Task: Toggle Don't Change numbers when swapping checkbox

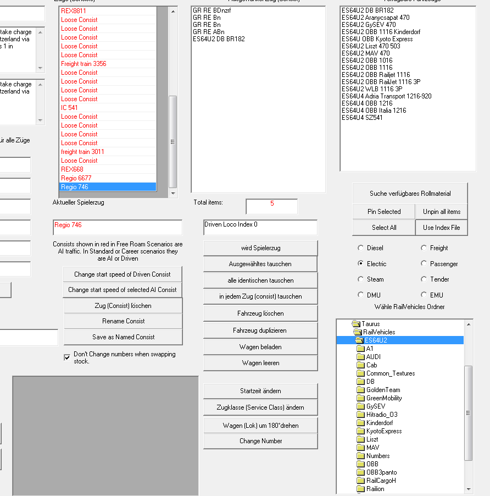Action: tap(67, 357)
